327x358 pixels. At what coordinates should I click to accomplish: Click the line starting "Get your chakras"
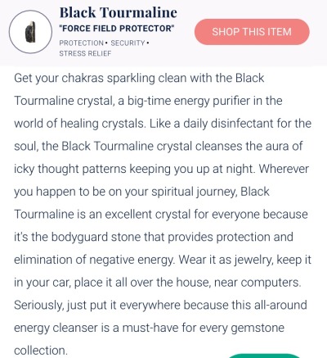click(139, 79)
